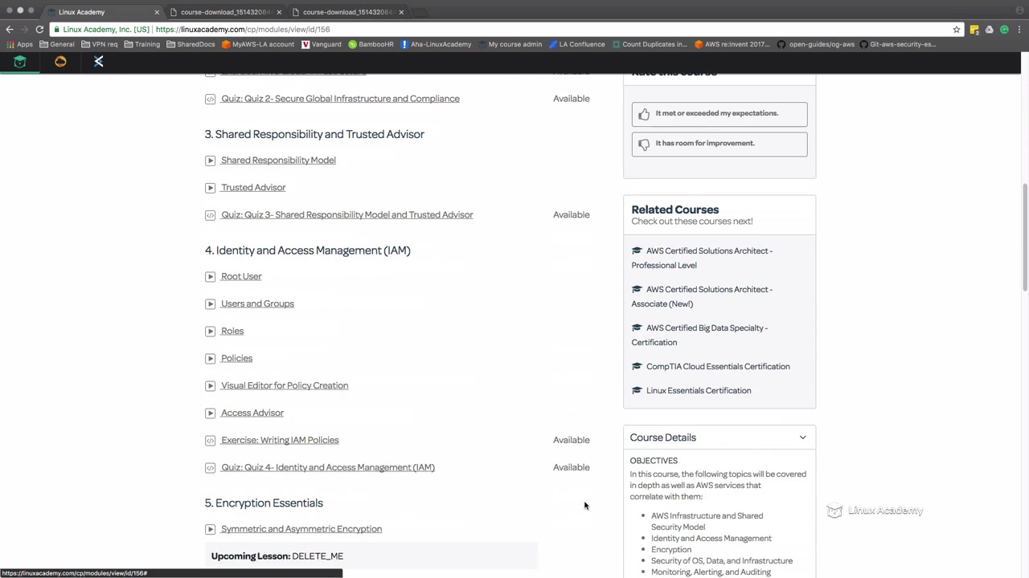Open Symmetric and Asymmetric Encryption lesson
1029x578 pixels.
301,529
